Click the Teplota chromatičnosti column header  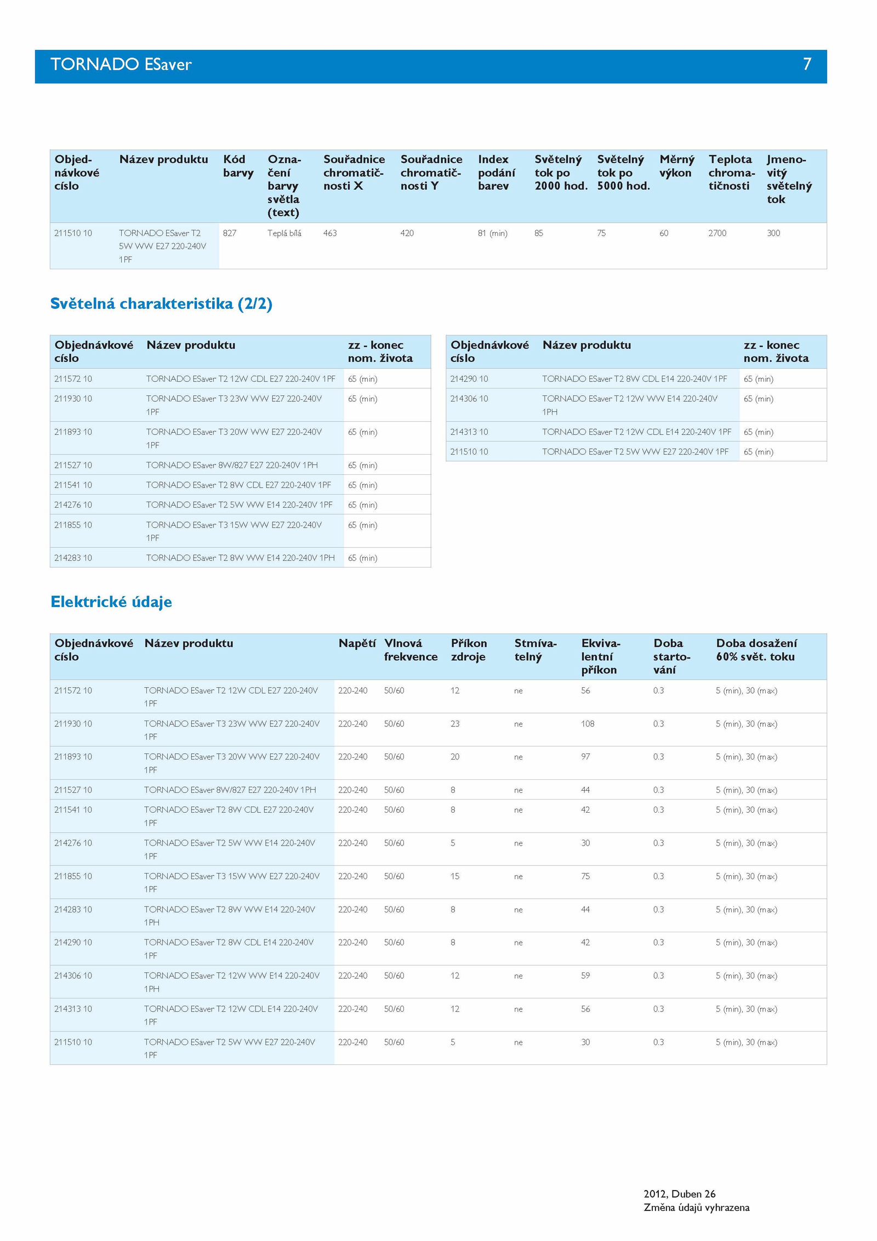(732, 173)
